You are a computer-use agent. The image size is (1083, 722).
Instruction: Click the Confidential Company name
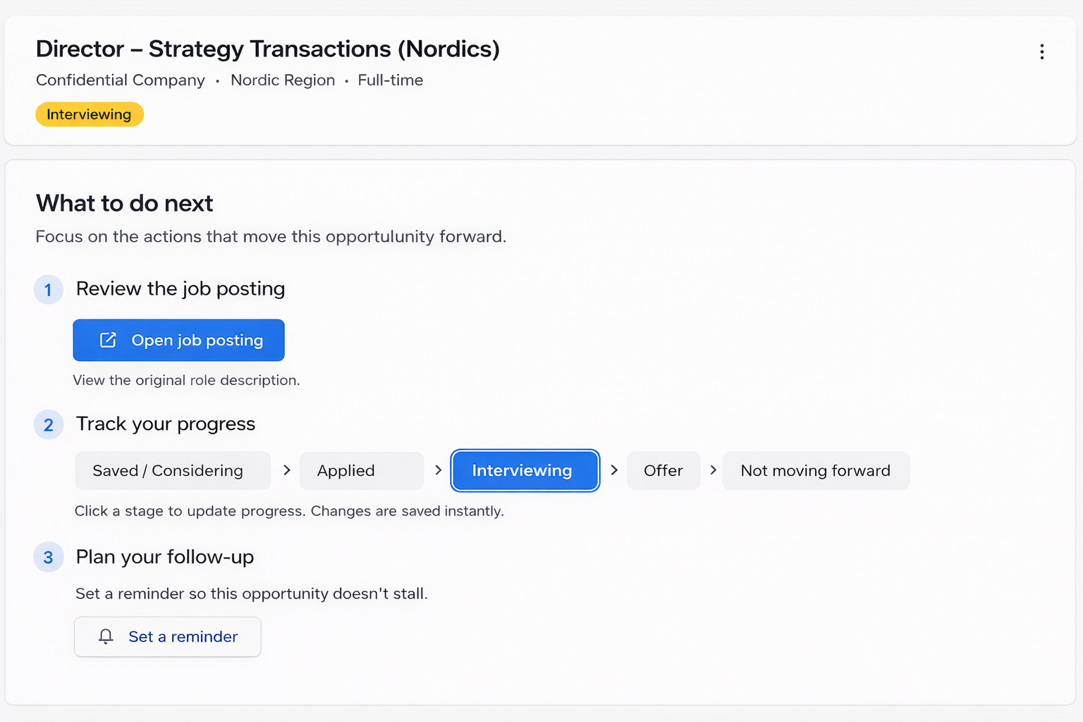[121, 80]
